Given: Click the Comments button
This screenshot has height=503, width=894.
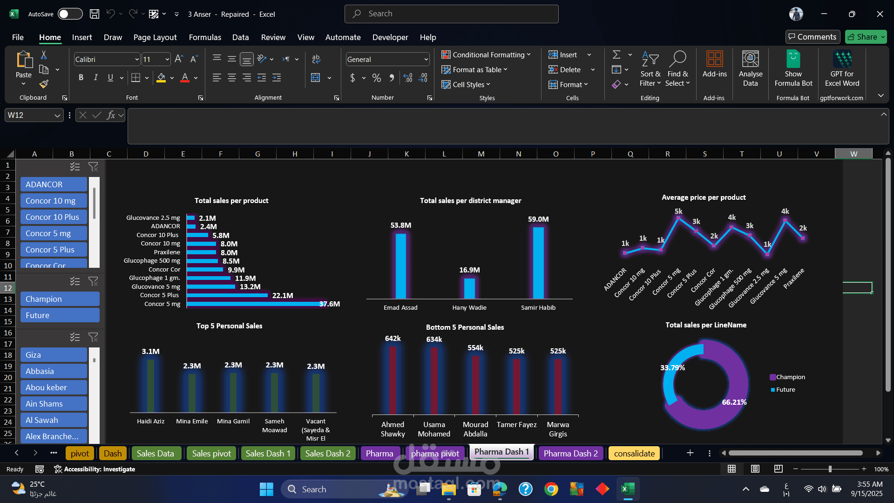Looking at the screenshot, I should (813, 37).
